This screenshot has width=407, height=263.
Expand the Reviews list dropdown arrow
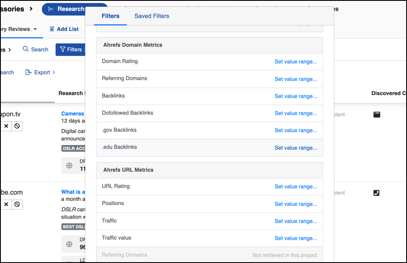tap(35, 29)
